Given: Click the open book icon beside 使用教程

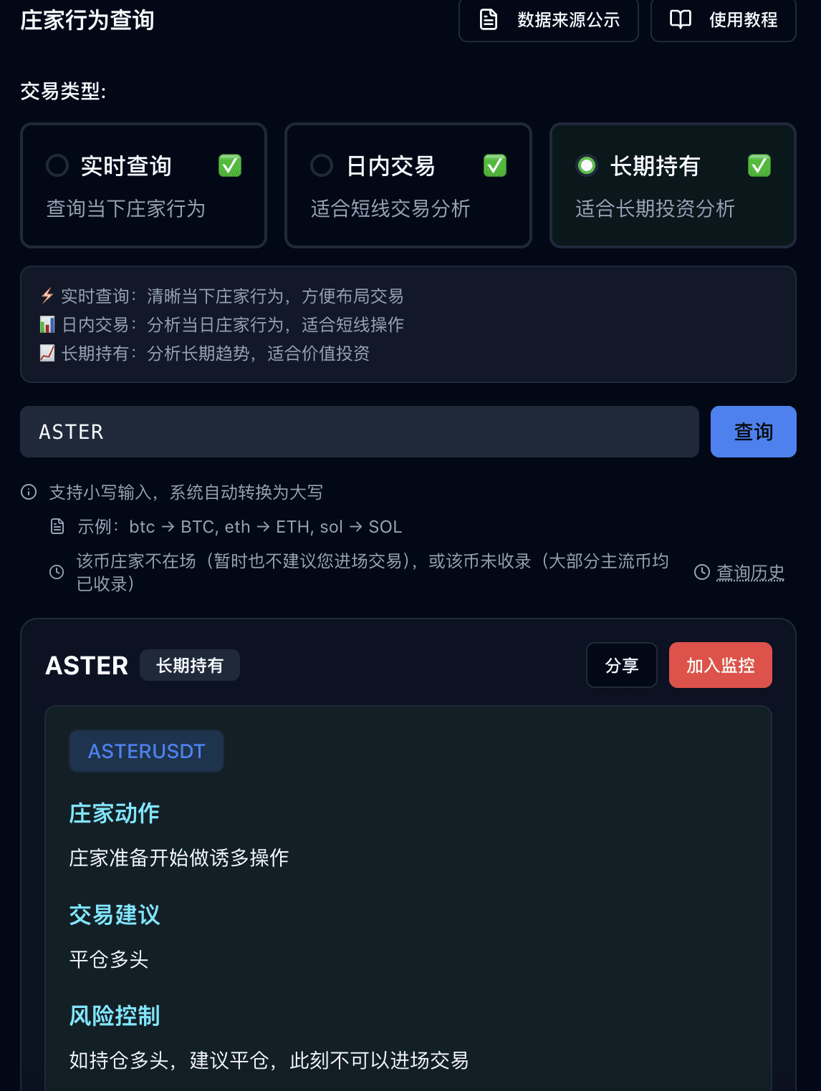Looking at the screenshot, I should pyautogui.click(x=681, y=19).
